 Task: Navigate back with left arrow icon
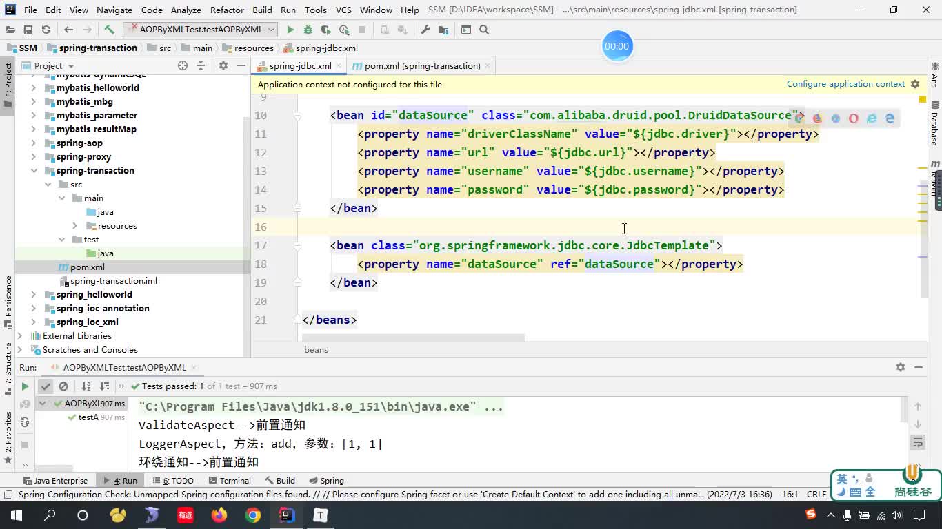68,30
